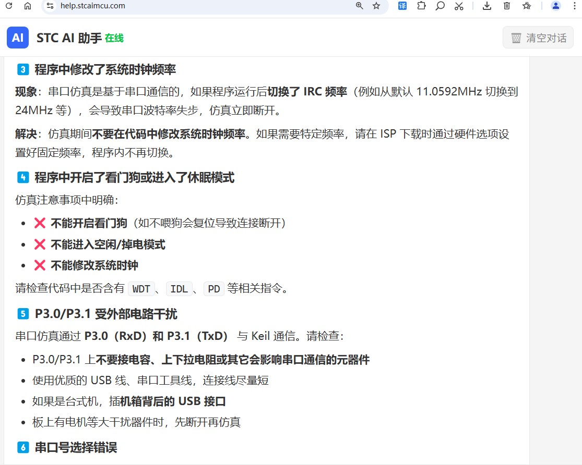
Task: Click bullet 板上有电机等大干扰器件时
Action: [x=137, y=422]
